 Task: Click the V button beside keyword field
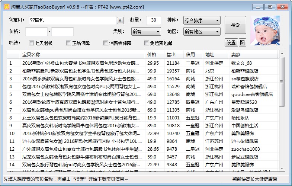coord(120,20)
